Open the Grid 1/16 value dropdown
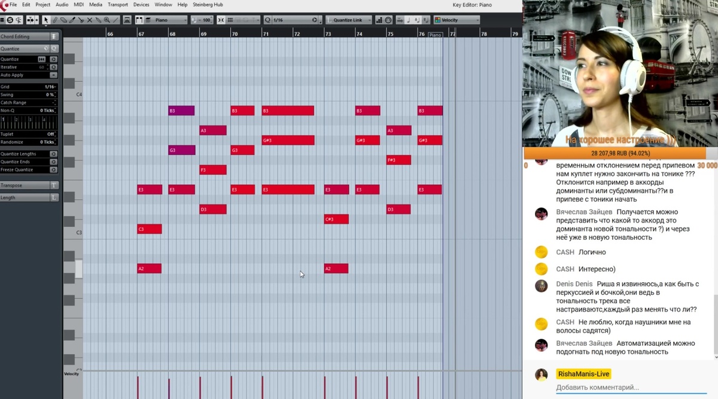 (x=50, y=86)
